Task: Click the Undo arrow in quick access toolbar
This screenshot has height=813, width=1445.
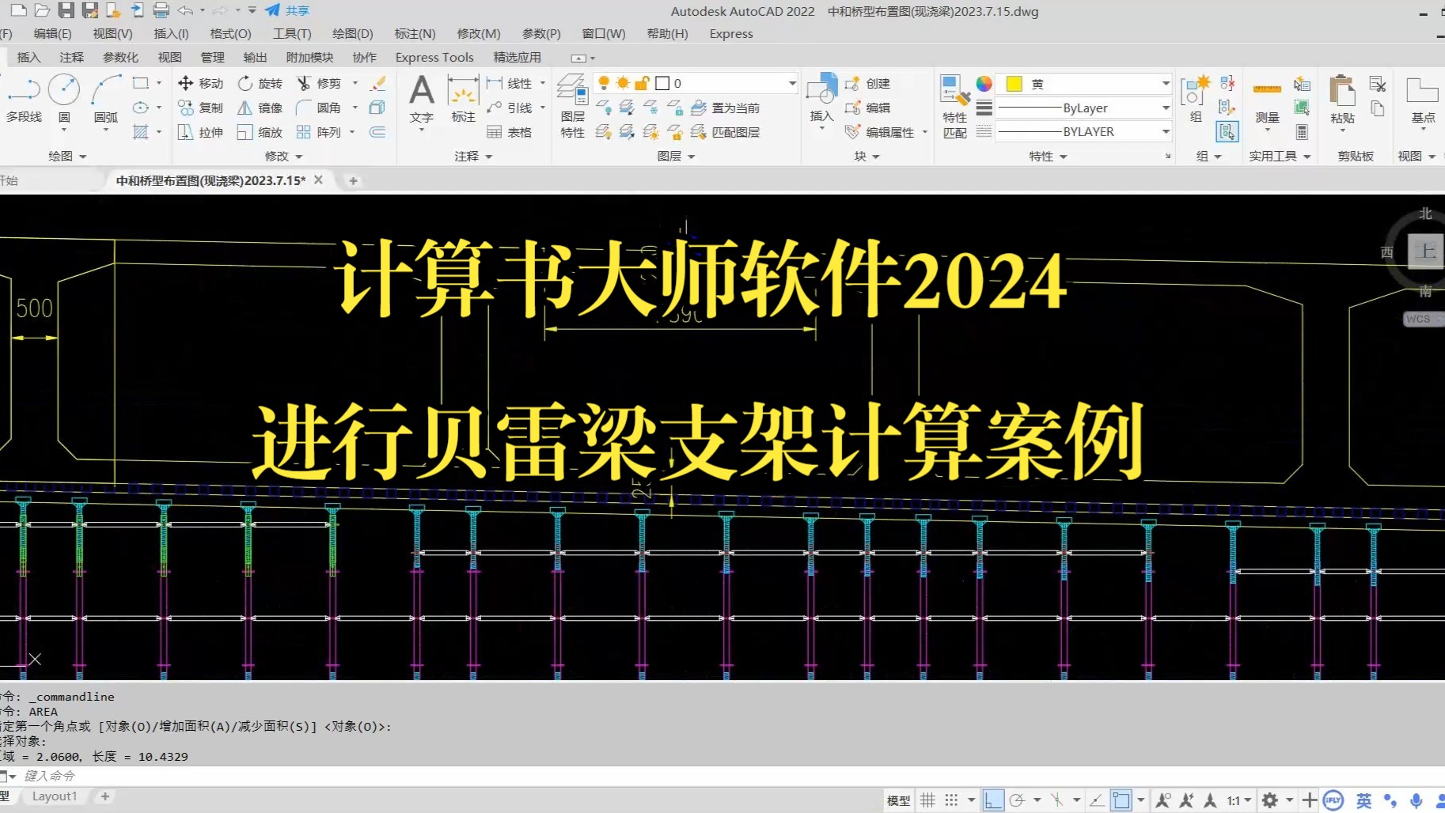Action: [x=185, y=10]
